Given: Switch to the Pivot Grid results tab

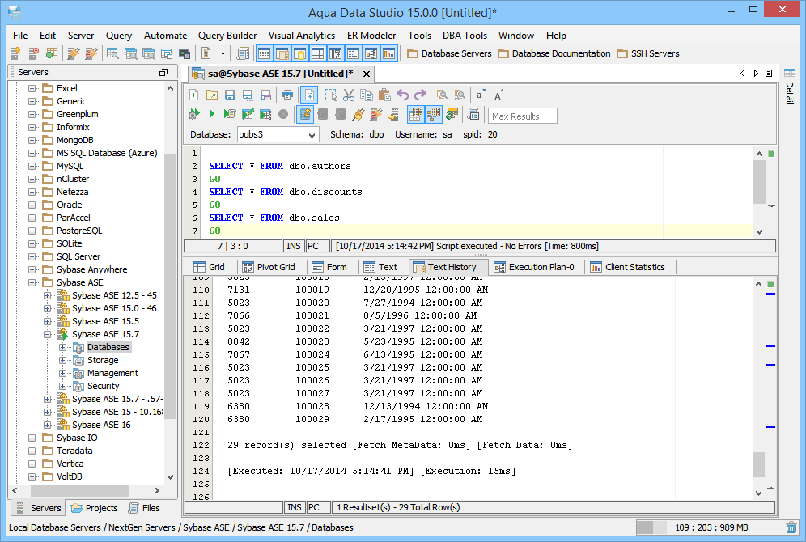Looking at the screenshot, I should pos(268,267).
